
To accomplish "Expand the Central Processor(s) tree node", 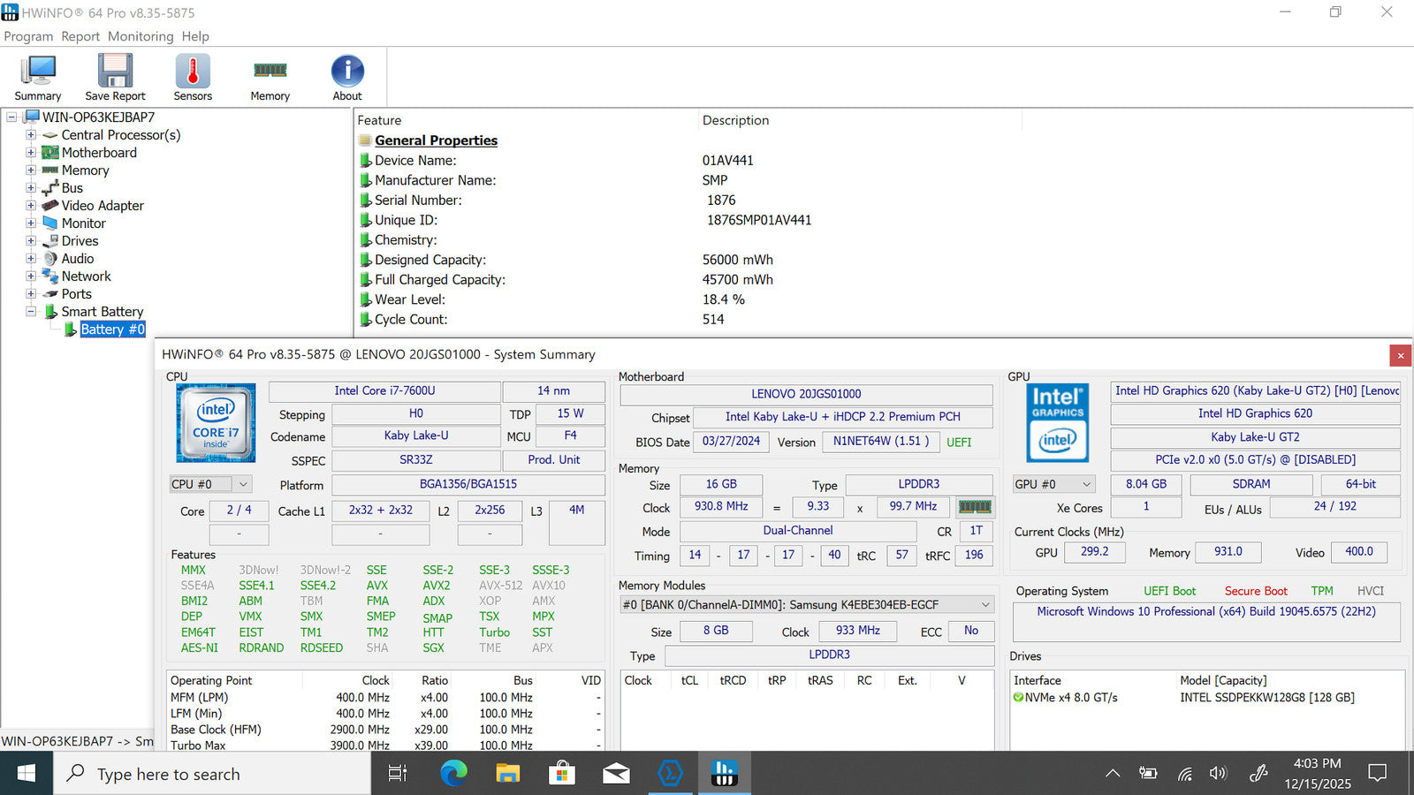I will [31, 135].
